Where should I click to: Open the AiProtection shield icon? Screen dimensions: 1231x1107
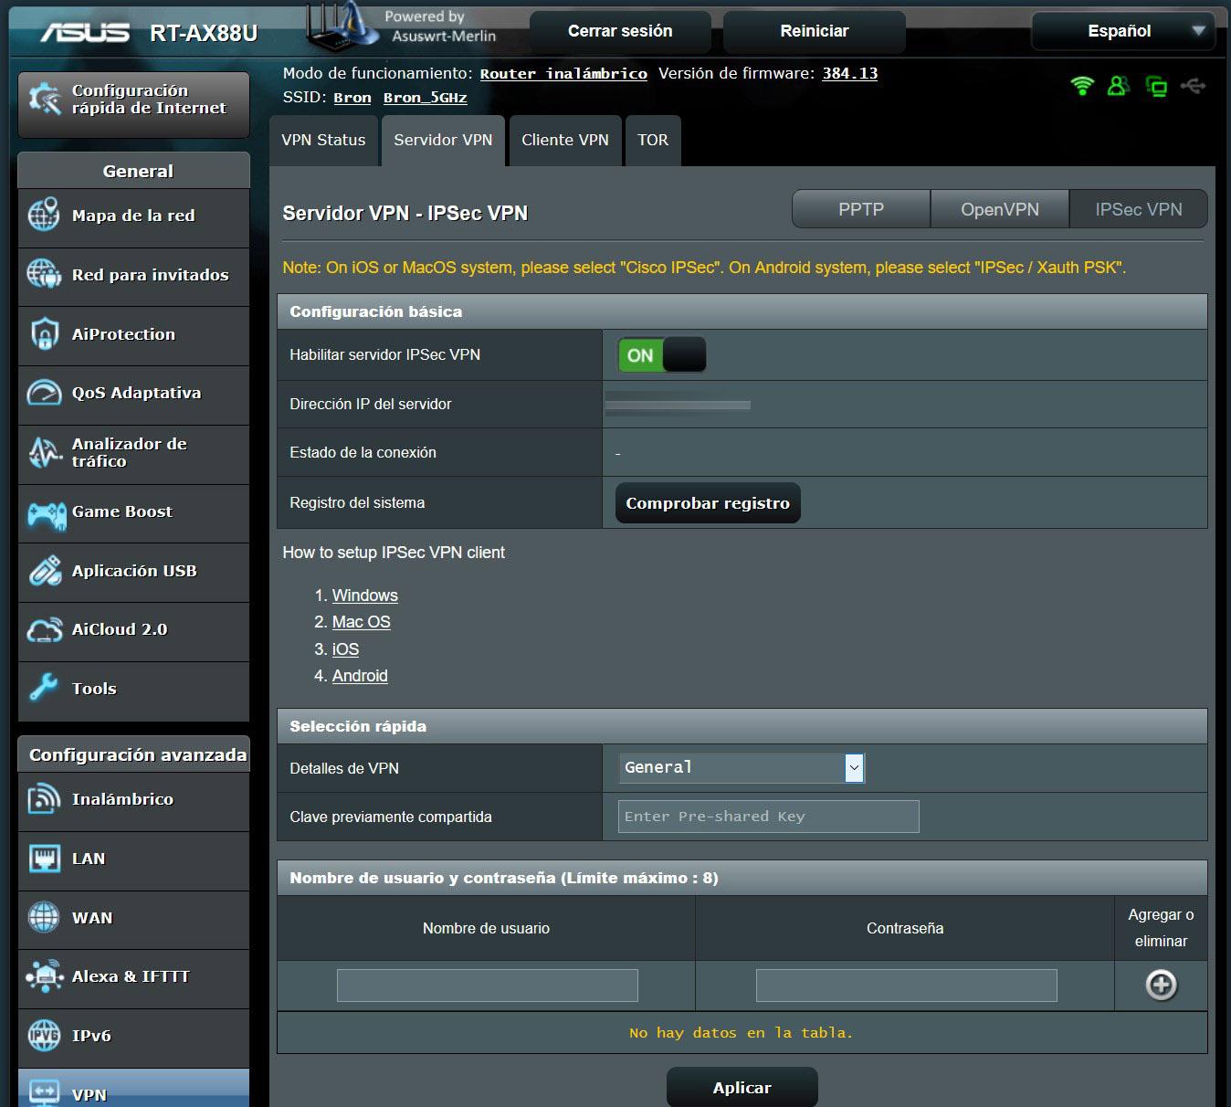pyautogui.click(x=44, y=333)
